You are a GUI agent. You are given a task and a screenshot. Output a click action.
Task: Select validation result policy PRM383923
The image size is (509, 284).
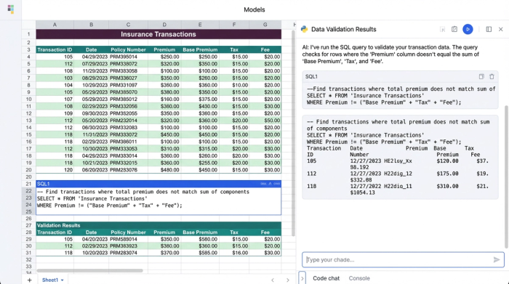[x=128, y=246]
